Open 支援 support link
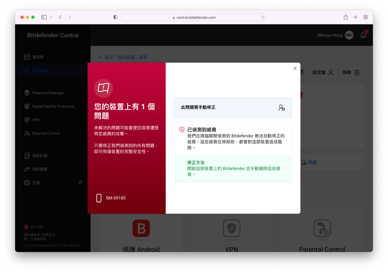This screenshot has width=388, height=272. tap(36, 183)
